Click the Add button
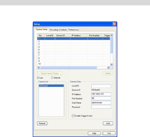Viewport: 150px width, 137px height. pos(108,123)
